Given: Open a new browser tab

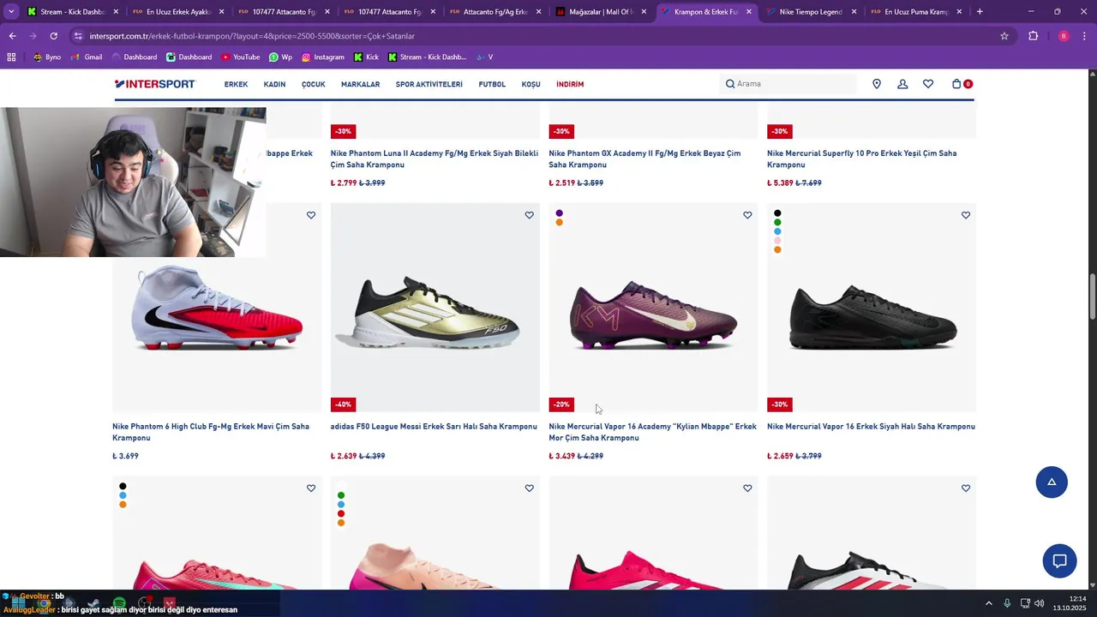Looking at the screenshot, I should pyautogui.click(x=980, y=12).
